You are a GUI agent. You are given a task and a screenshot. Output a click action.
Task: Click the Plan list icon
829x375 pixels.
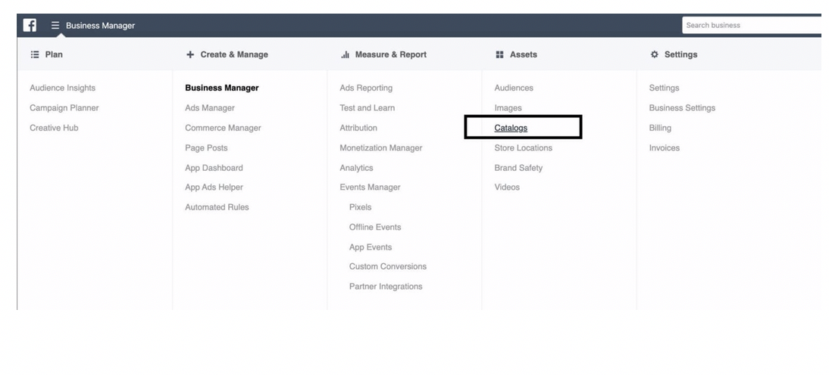pos(34,54)
